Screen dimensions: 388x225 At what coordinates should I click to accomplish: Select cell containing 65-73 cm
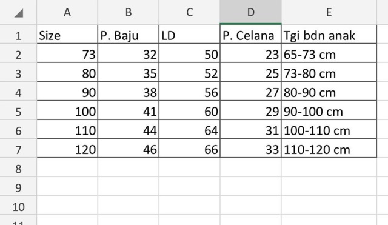pos(329,53)
